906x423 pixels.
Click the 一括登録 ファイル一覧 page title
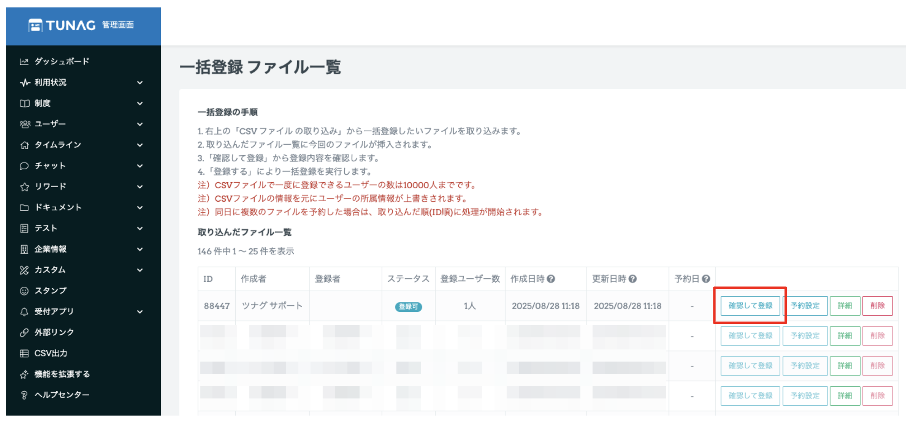click(x=260, y=67)
